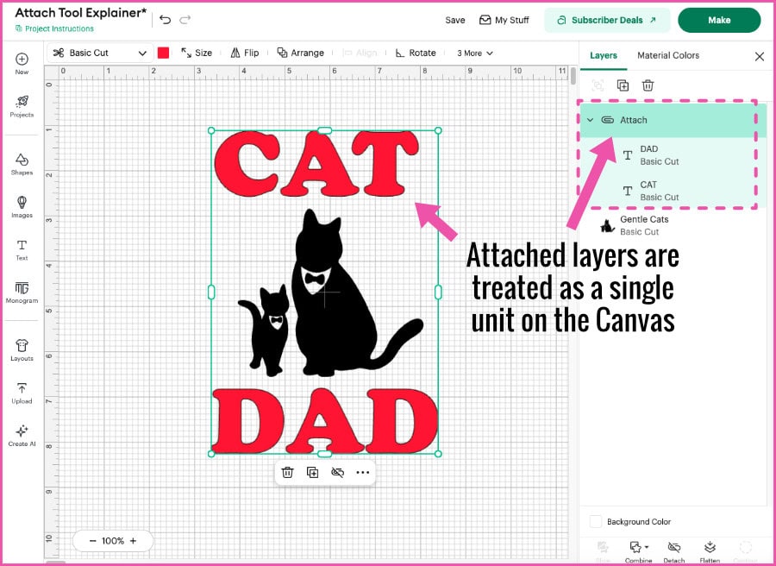
Task: Open the Create AI tool
Action: 22,436
